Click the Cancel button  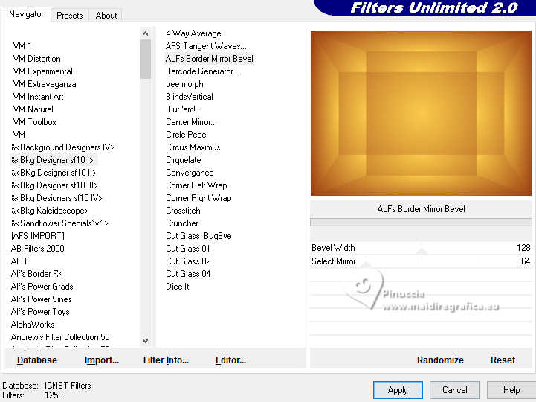coord(454,390)
